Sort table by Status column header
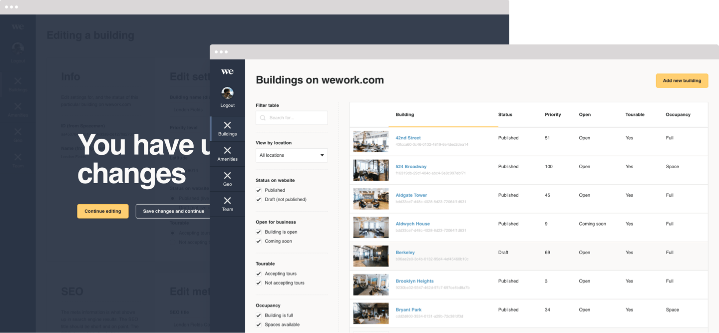 505,114
